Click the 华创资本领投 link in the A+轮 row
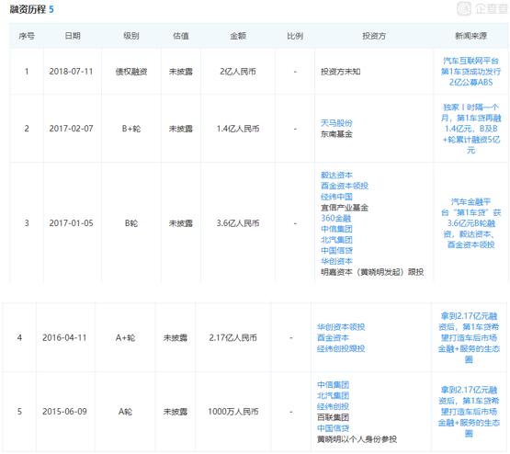The width and height of the screenshot is (510, 454). pyautogui.click(x=341, y=327)
